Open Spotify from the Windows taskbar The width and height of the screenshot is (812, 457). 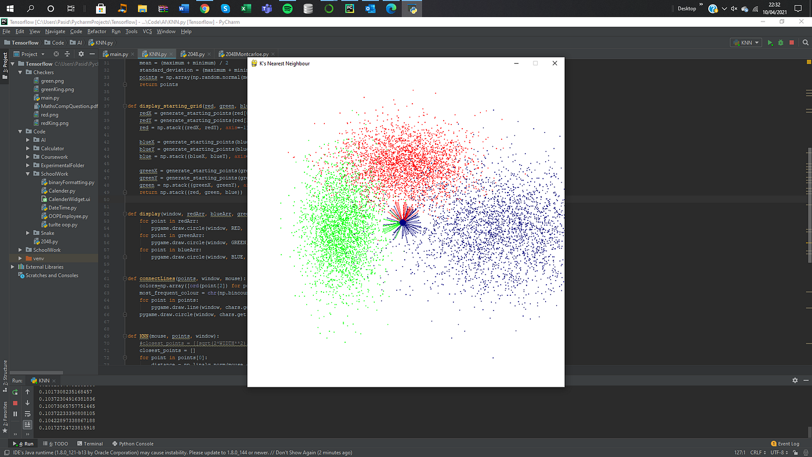287,9
